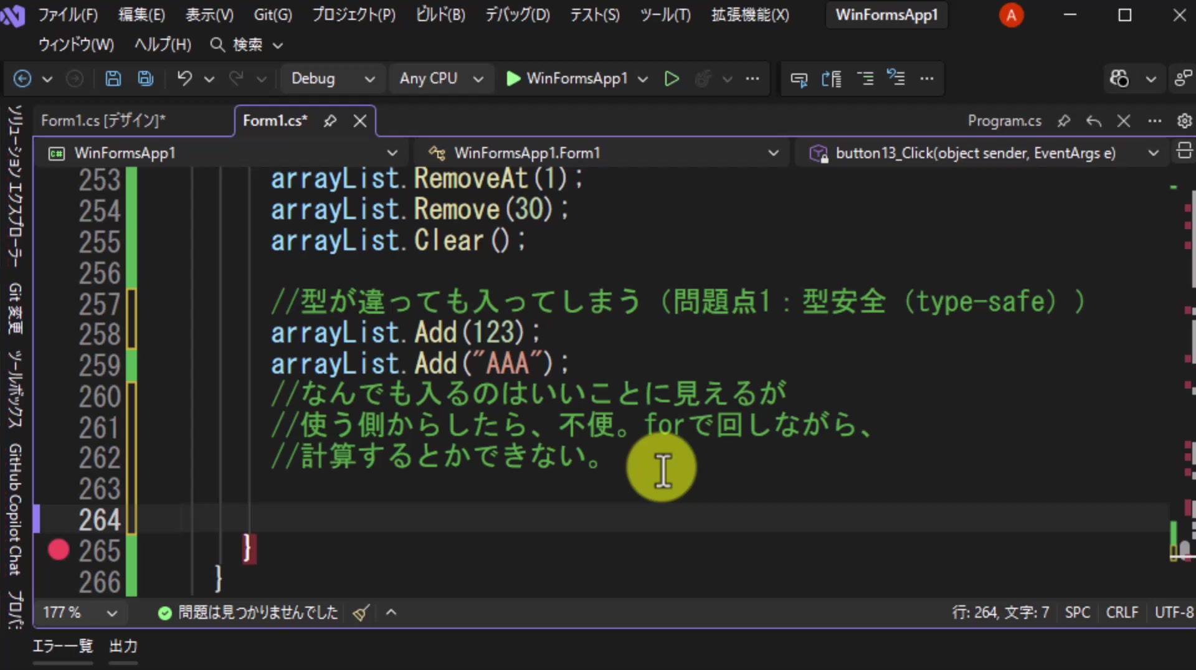Open the Visual Studio logo icon

point(12,15)
